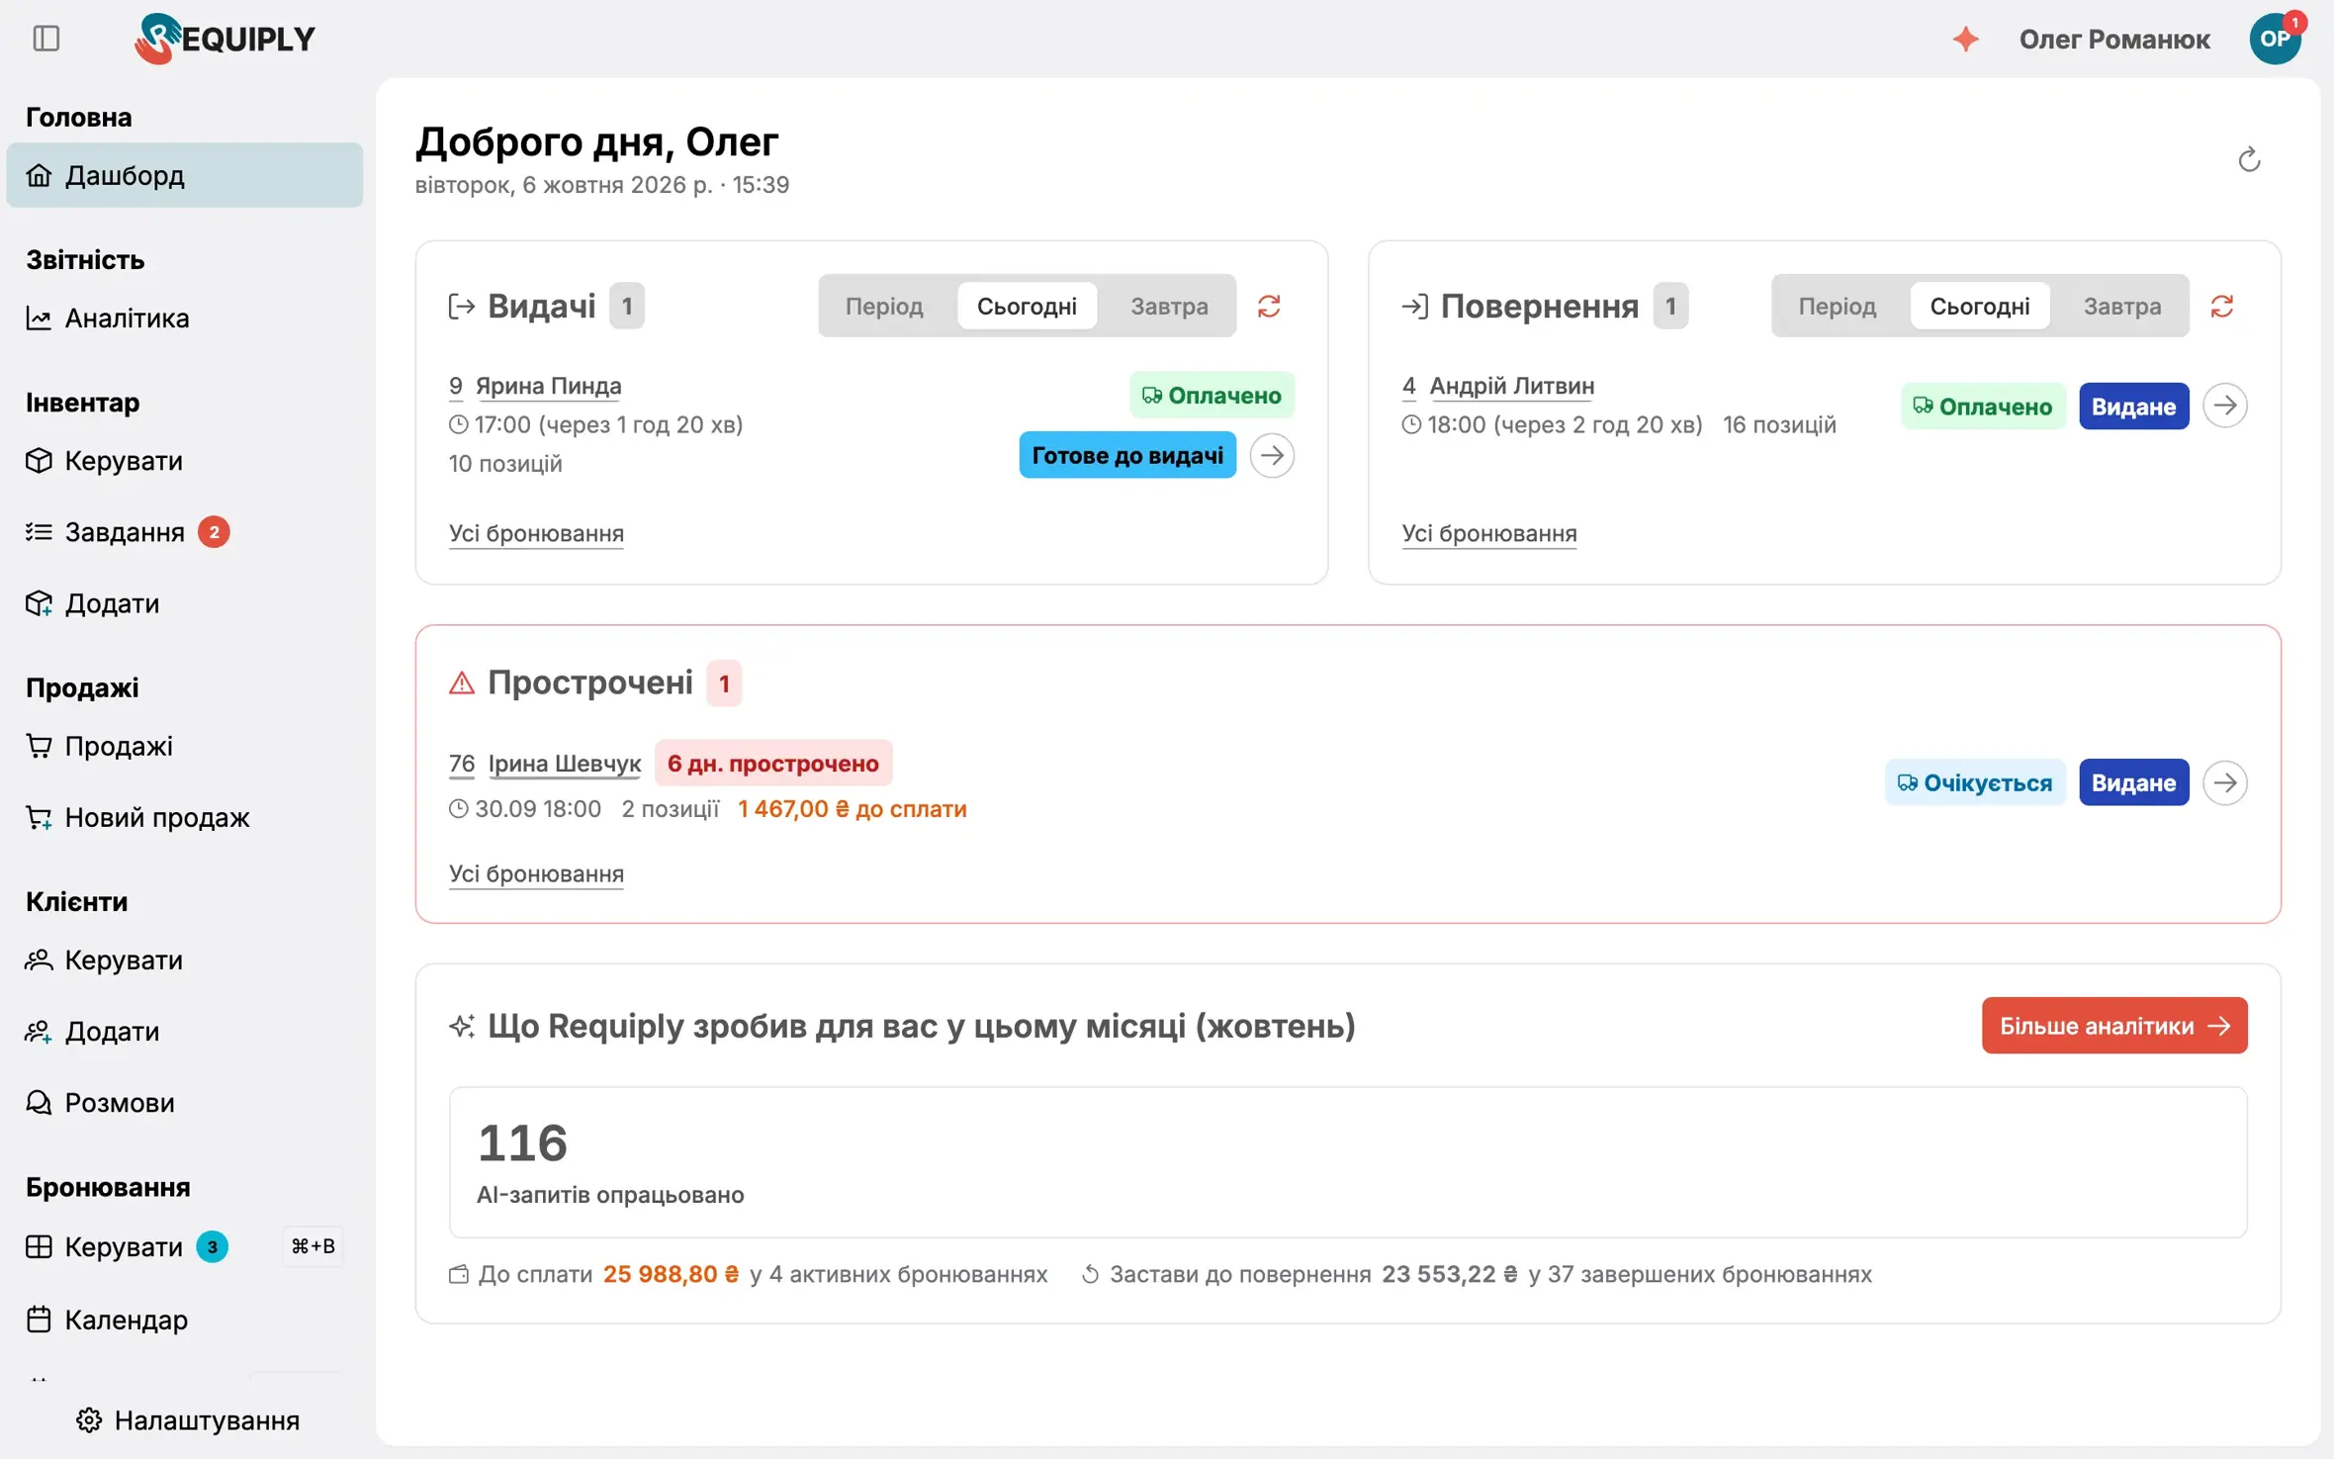
Task: Open Усі бронювання link in Прострочені
Action: point(536,873)
